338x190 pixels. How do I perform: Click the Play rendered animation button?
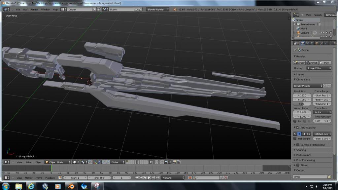325,62
